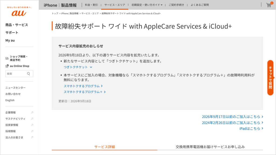Image resolution: width=276 pixels, height=155 pixels.
Task: Click external-link icon beside 採用情報
Action: [32, 131]
